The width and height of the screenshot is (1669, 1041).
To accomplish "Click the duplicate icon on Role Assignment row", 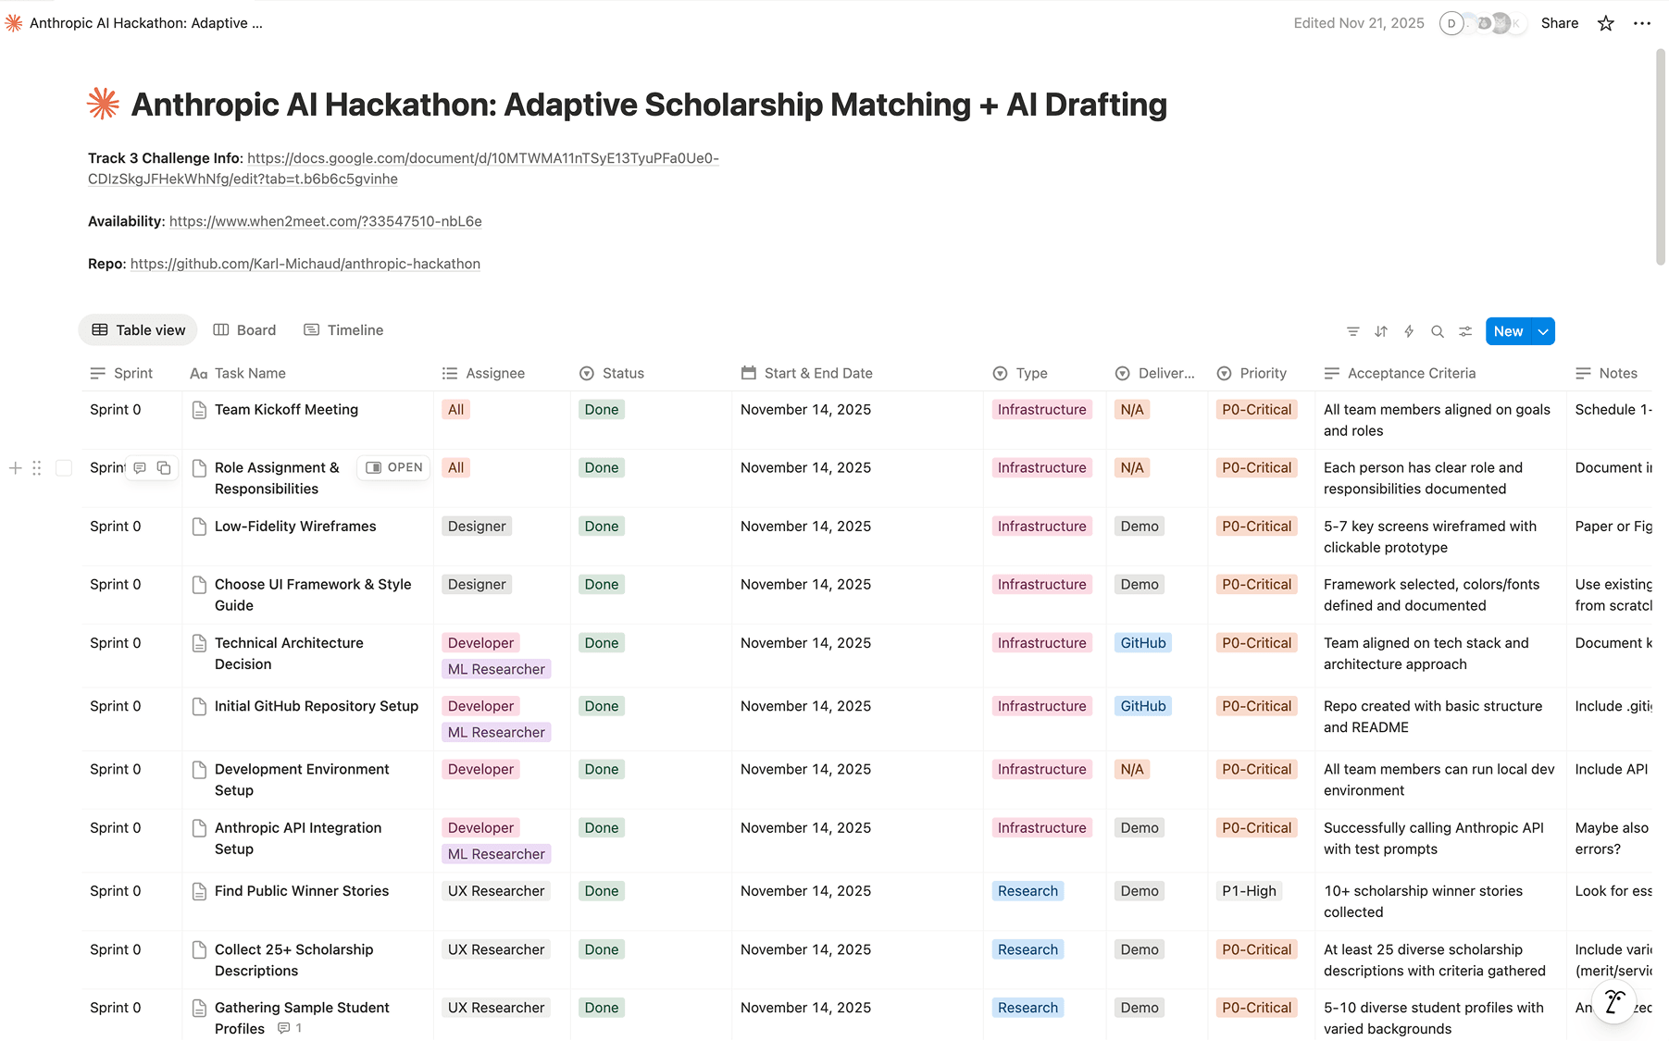I will tap(164, 468).
